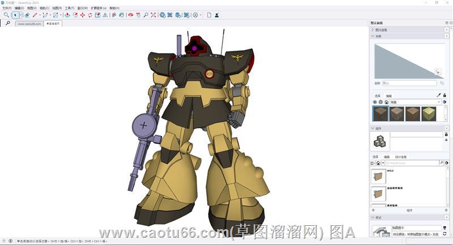This screenshot has width=453, height=245.
Task: Click the create material plus icon
Action: (438, 72)
